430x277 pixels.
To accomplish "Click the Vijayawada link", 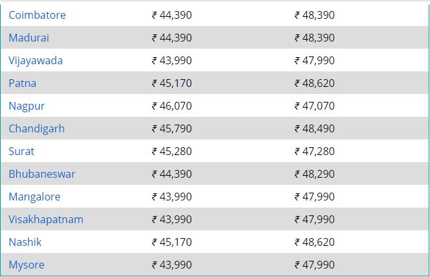I will pos(36,61).
